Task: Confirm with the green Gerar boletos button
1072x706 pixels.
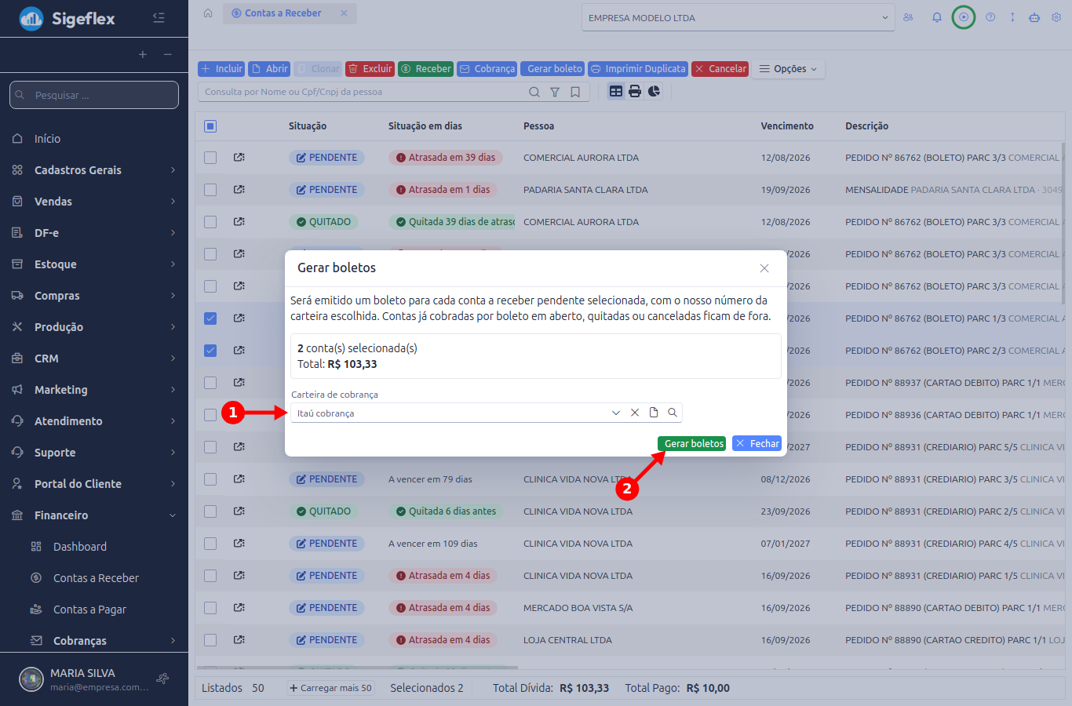Action: coord(692,444)
